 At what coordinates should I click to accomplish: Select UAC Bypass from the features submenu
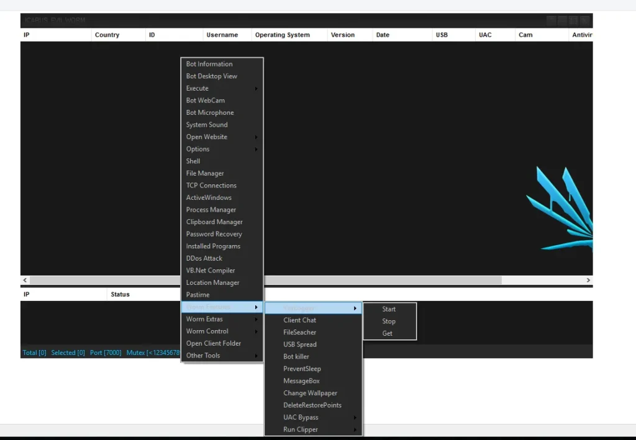pos(300,417)
